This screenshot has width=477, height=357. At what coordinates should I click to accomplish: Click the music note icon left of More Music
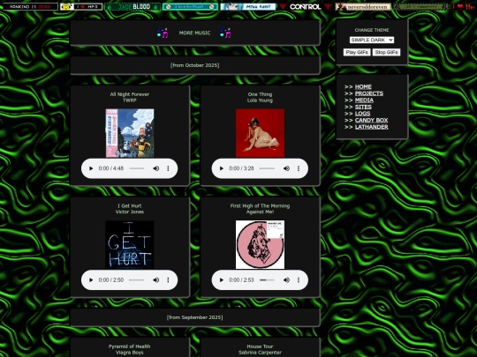163,33
